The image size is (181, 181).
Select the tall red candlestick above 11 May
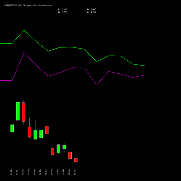(24, 112)
